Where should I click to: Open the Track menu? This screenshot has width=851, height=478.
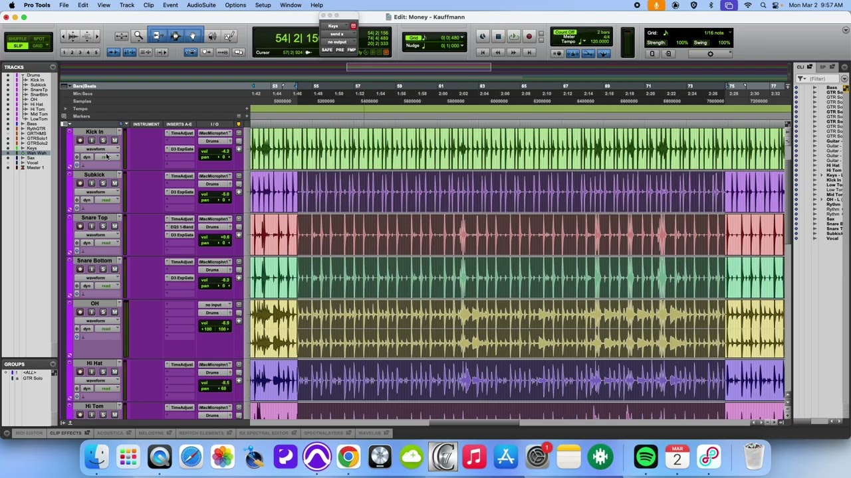pyautogui.click(x=127, y=5)
